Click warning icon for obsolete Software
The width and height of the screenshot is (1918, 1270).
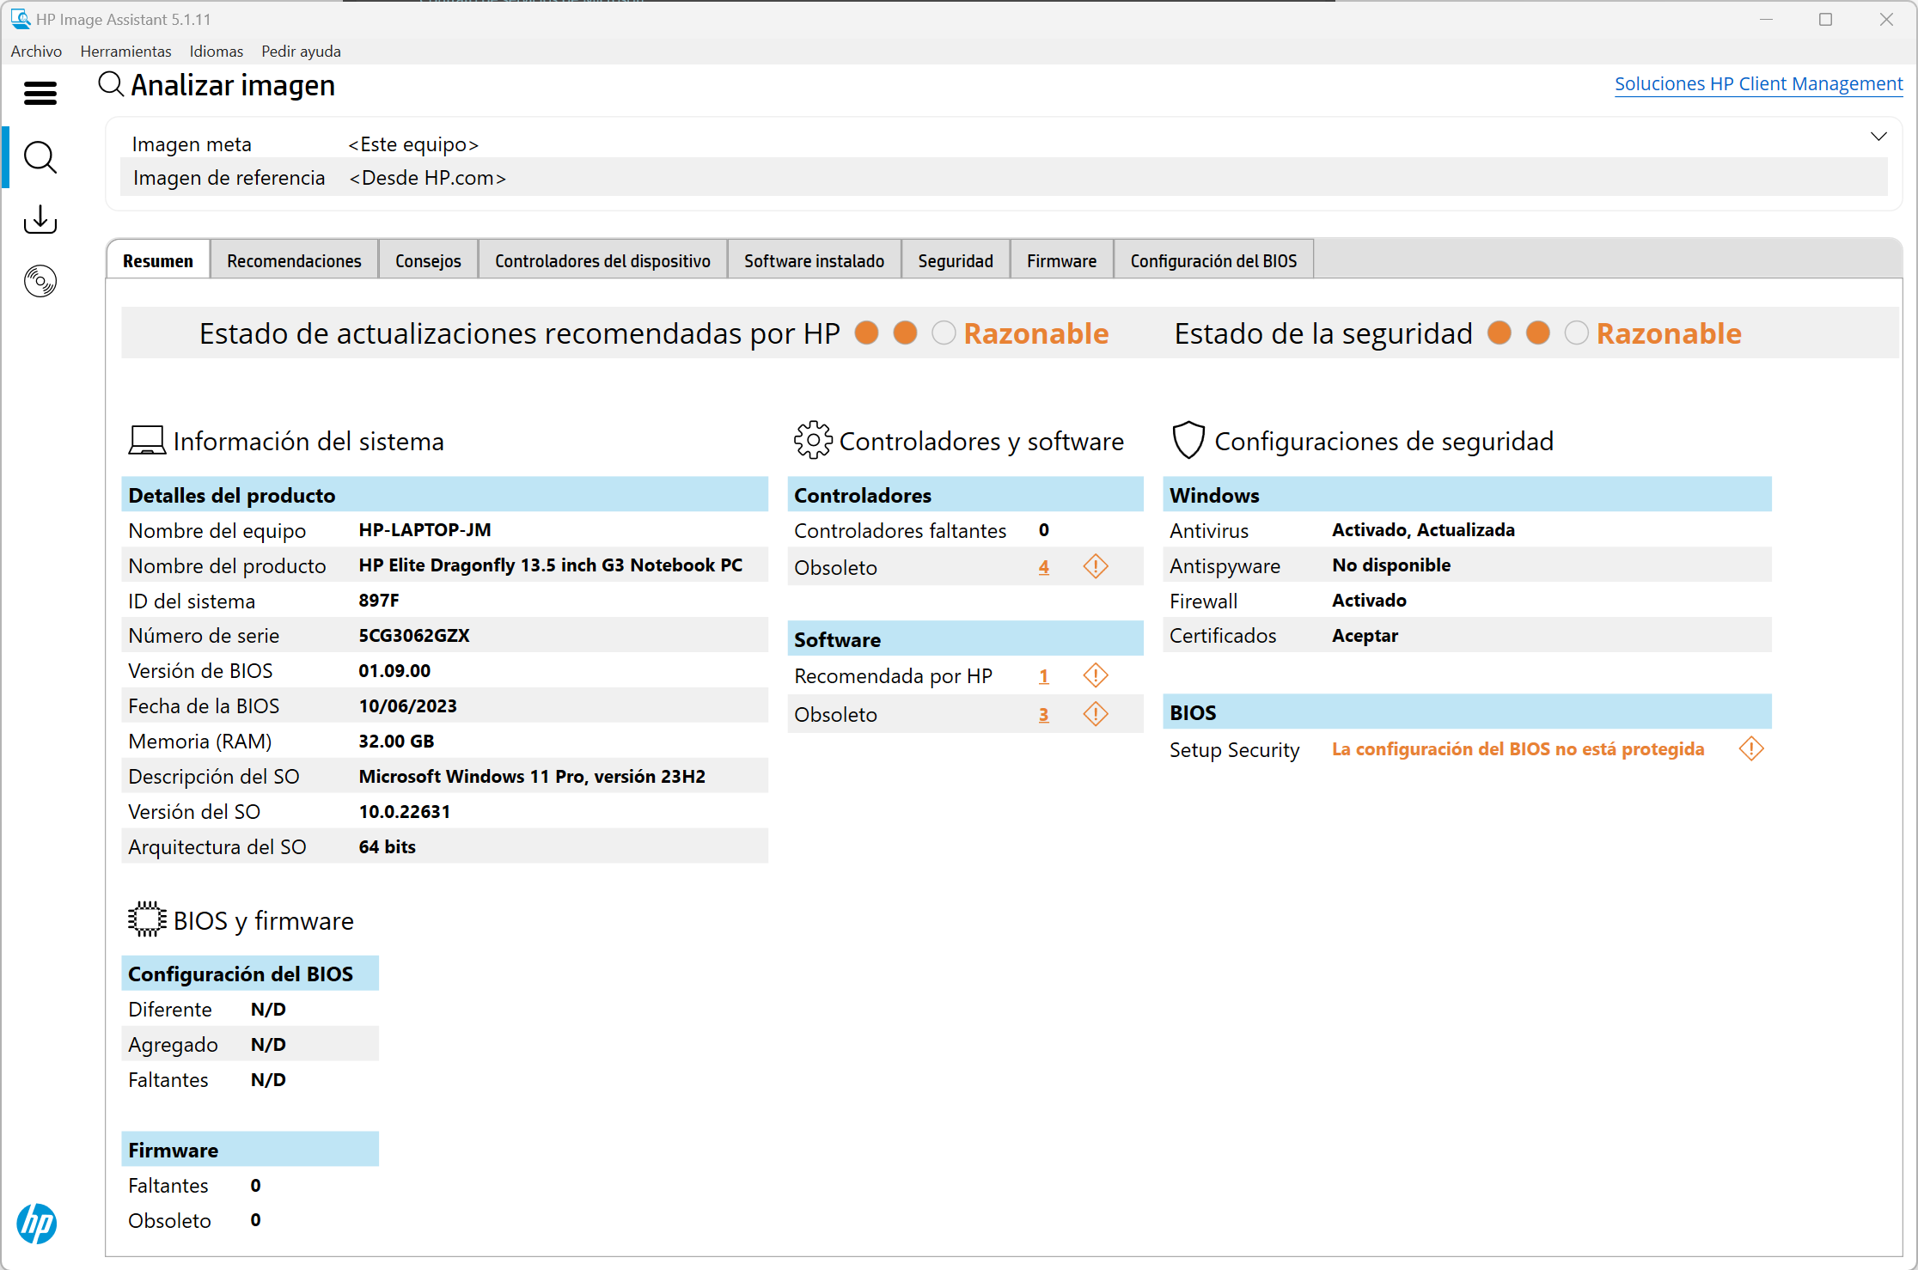pyautogui.click(x=1096, y=713)
